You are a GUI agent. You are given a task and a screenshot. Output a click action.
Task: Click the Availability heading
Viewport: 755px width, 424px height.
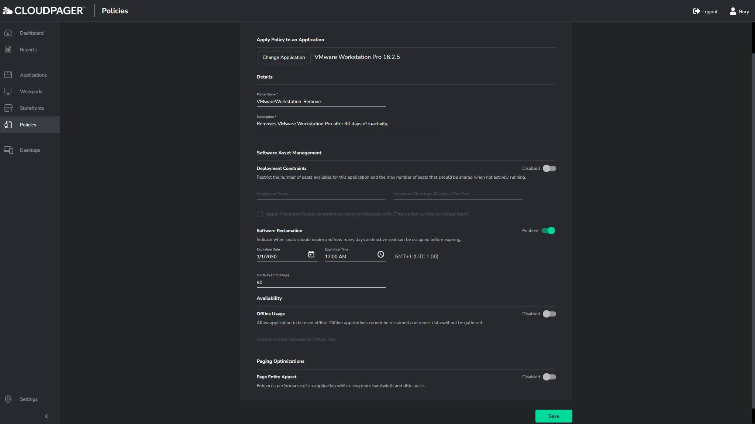[269, 298]
